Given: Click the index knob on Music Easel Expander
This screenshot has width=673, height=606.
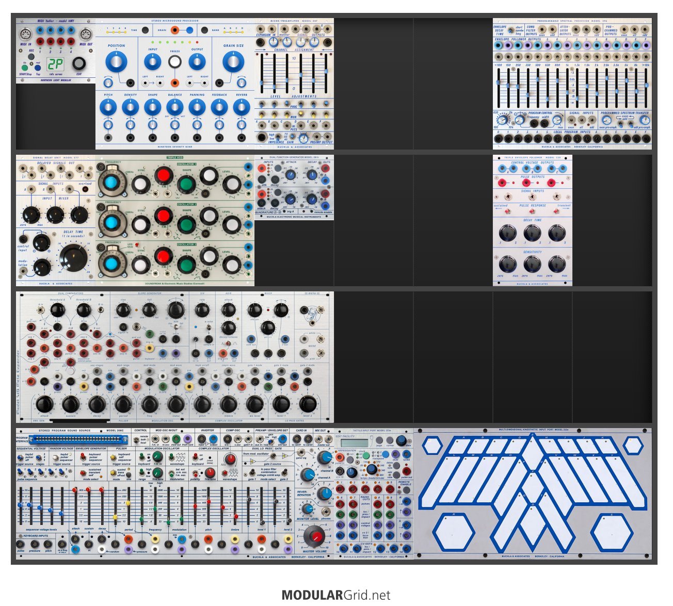Looking at the screenshot, I should 176,405.
